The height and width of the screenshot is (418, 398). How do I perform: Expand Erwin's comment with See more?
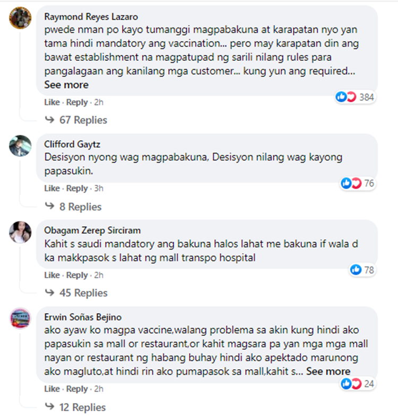point(328,371)
